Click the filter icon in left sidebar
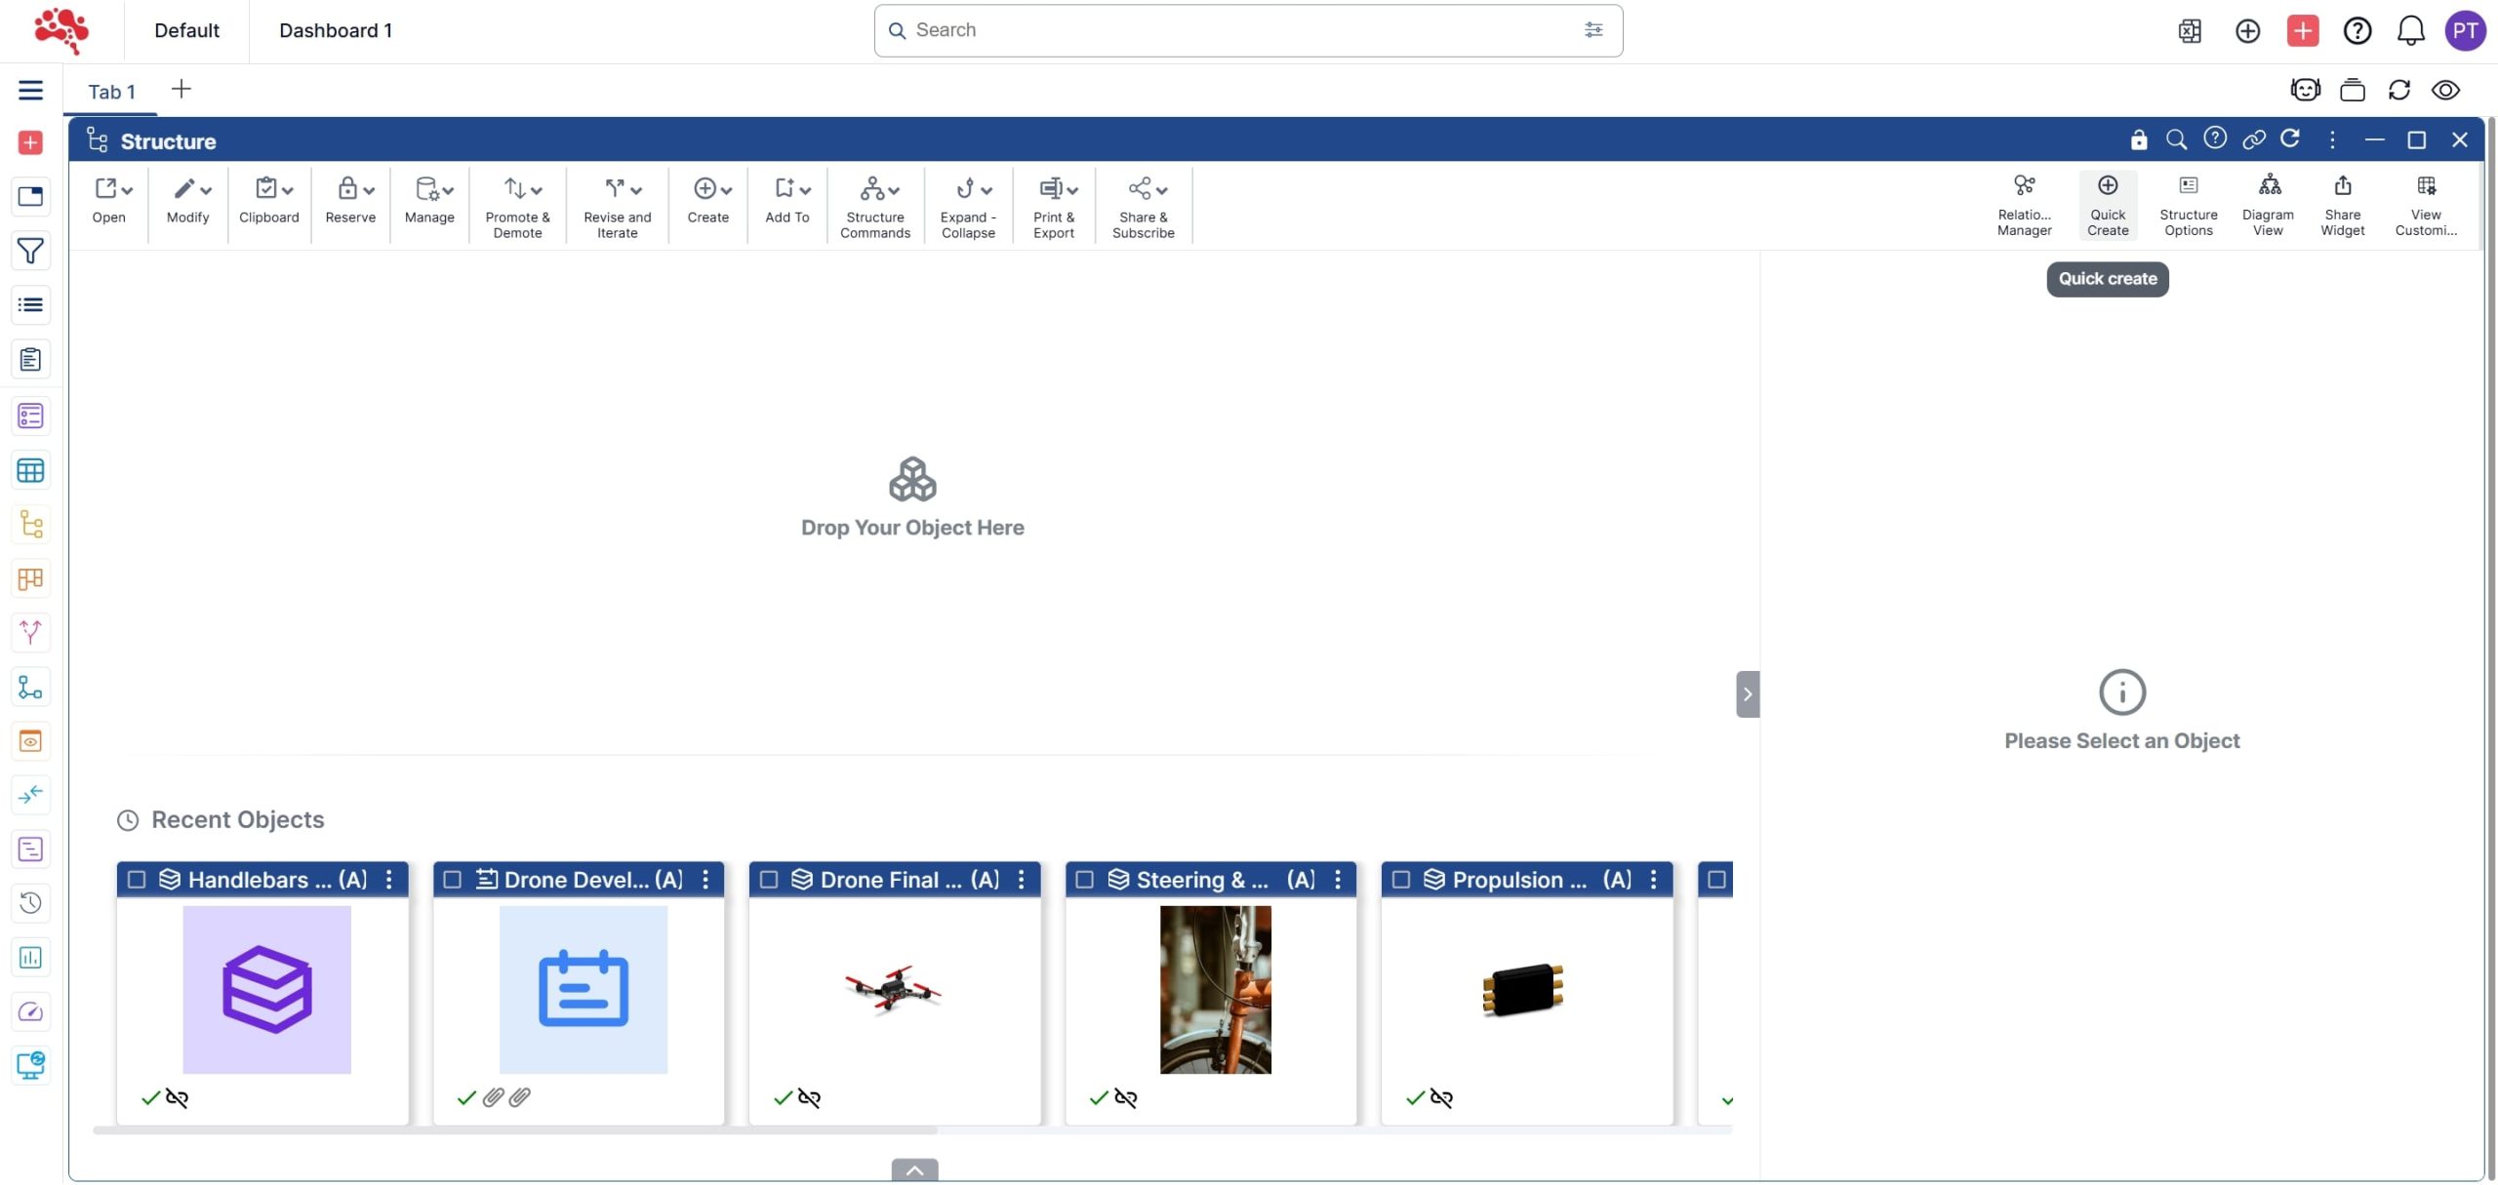The image size is (2498, 1185). click(x=30, y=251)
